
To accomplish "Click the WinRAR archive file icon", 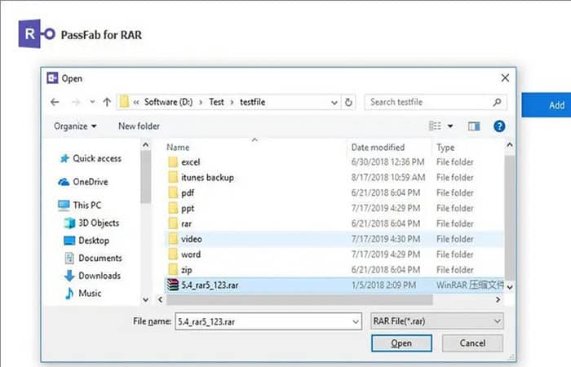I will (173, 285).
